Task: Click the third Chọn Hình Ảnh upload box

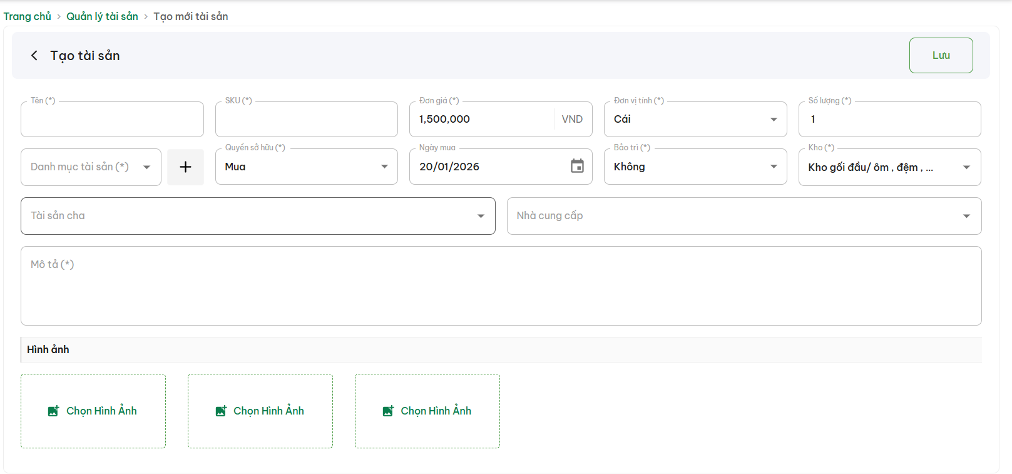Action: (427, 411)
